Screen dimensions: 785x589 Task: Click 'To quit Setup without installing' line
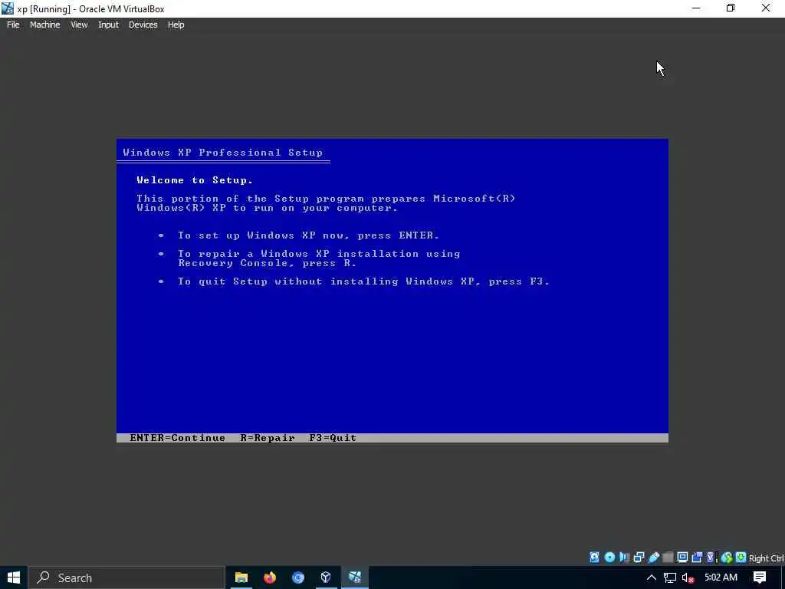(x=364, y=281)
